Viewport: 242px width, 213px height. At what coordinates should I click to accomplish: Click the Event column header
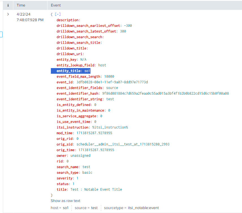(56, 5)
